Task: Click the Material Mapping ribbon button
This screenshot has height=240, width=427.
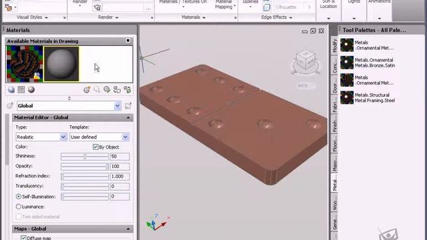Action: point(224,5)
